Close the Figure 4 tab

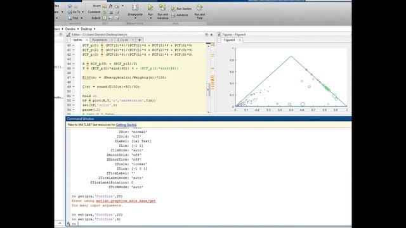pos(240,40)
